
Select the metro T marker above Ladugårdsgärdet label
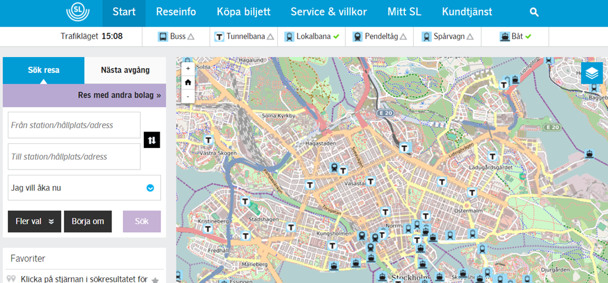(x=492, y=156)
